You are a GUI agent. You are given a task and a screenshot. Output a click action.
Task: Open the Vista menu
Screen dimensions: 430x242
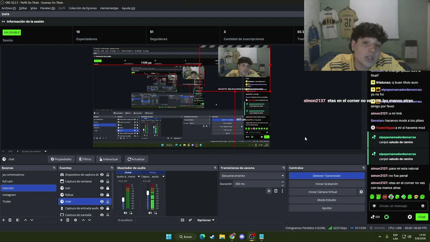[34, 8]
